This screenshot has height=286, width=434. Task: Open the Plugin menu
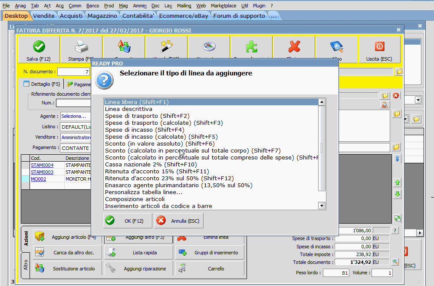pos(259,6)
